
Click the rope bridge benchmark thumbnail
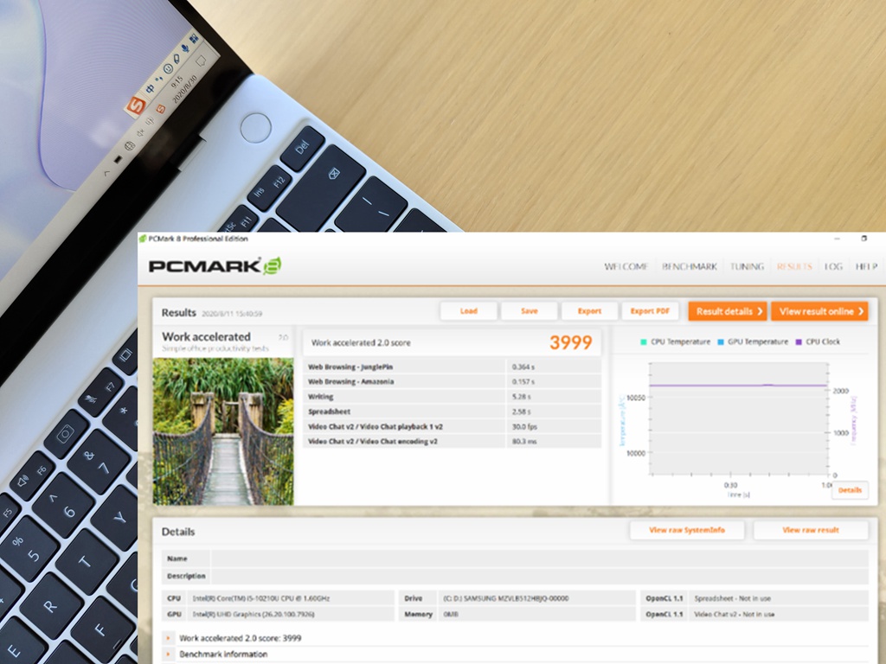[x=223, y=431]
